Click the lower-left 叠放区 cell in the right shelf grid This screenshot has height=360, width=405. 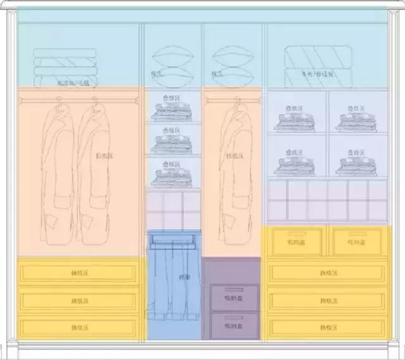[x=296, y=156]
